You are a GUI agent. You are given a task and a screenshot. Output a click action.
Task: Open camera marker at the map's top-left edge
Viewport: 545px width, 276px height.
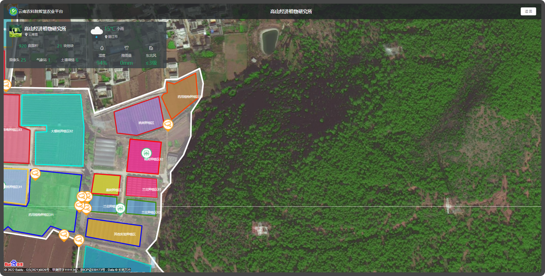pos(6,85)
